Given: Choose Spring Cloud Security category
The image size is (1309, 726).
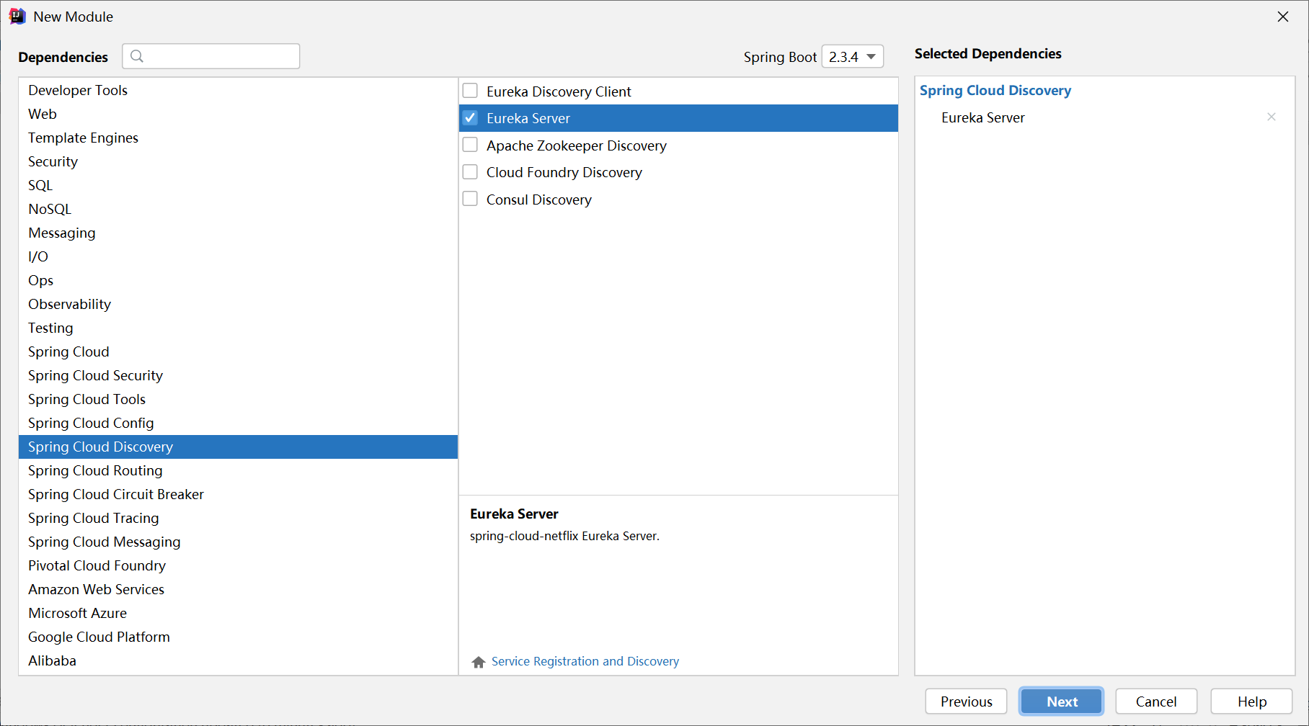Looking at the screenshot, I should click(x=238, y=375).
